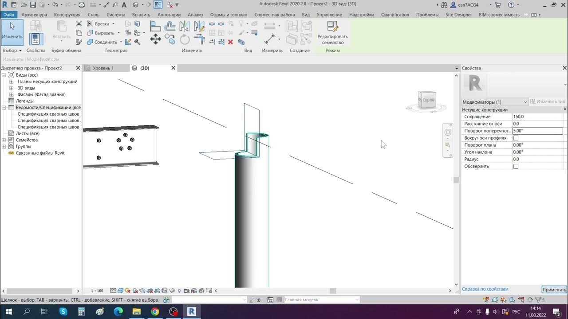Open the Модификаторы (1) type selector dropdown

[x=495, y=102]
